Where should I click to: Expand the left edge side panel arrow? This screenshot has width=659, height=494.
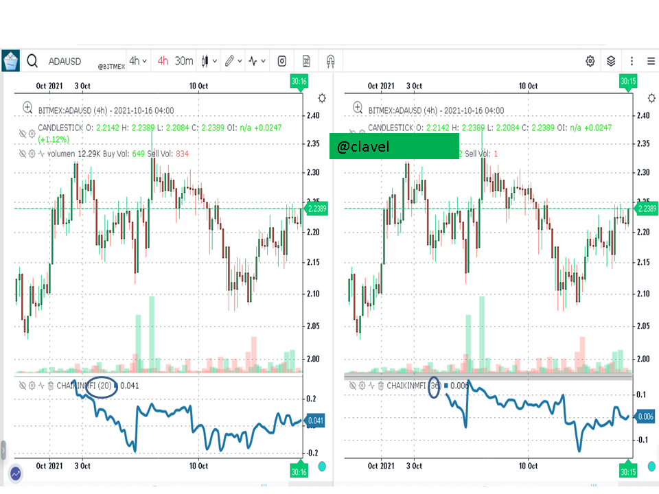tap(3, 450)
